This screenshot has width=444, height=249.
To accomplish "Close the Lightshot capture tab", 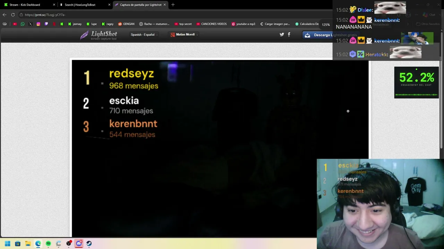I will coord(164,5).
